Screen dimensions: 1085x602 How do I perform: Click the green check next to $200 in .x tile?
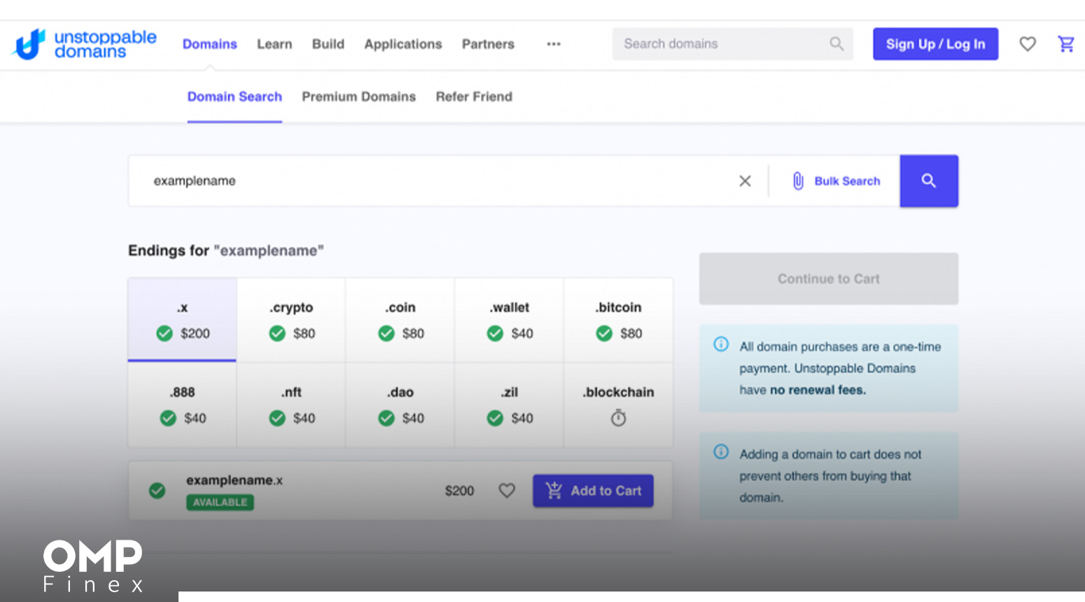coord(164,333)
